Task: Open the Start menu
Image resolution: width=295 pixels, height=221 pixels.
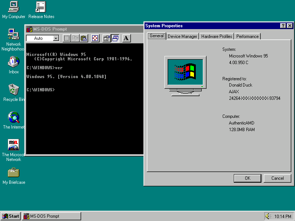Action: pyautogui.click(x=10, y=216)
